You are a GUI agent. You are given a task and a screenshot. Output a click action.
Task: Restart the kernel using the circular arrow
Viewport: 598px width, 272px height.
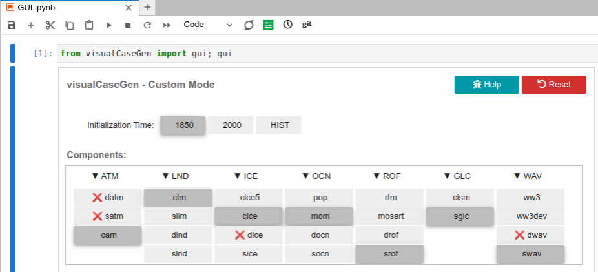[147, 25]
